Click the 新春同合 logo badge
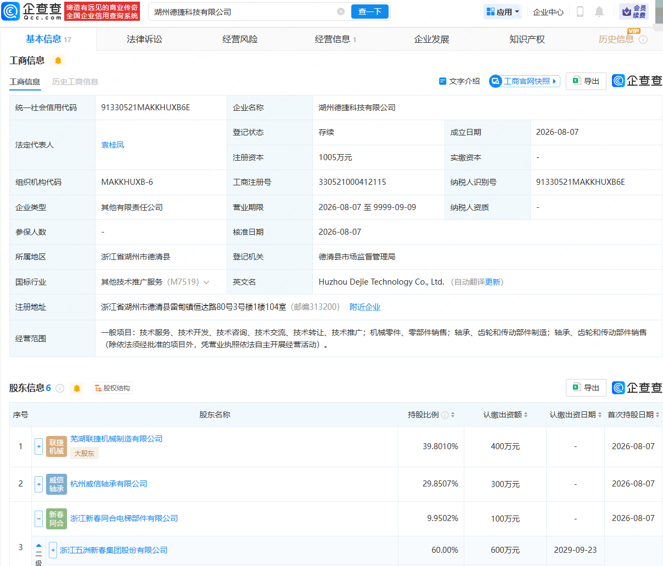 tap(57, 519)
